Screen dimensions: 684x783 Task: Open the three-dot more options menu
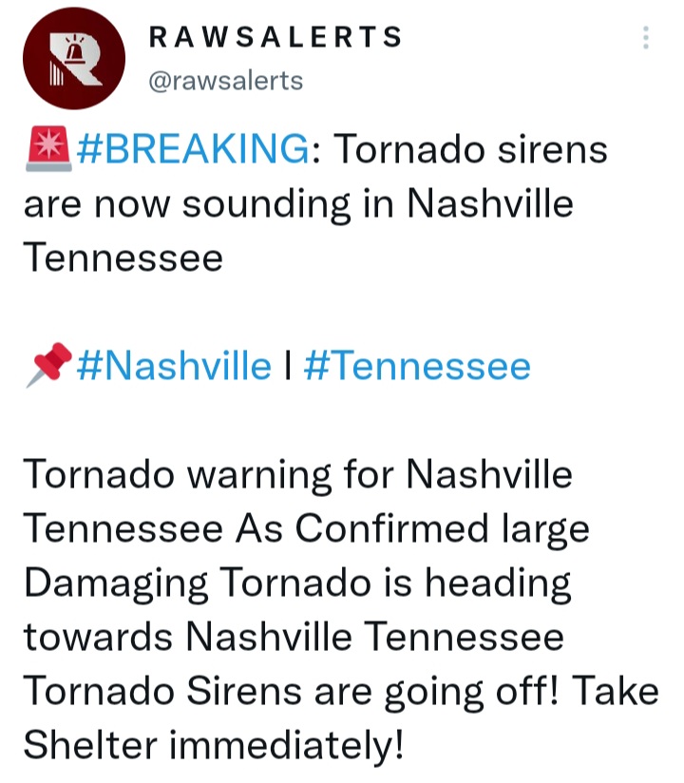(646, 37)
